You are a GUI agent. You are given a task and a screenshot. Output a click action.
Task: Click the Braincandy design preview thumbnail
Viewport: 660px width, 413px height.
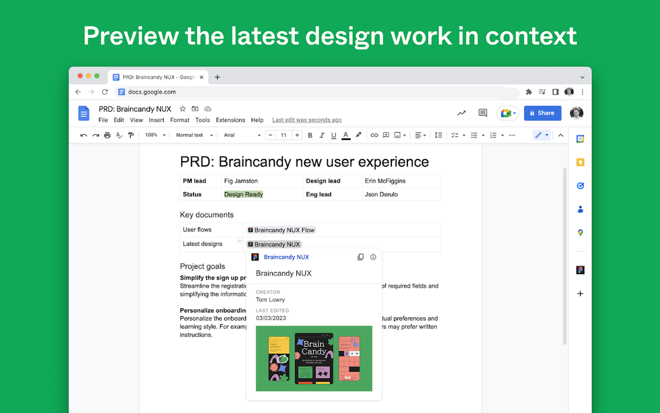pos(314,359)
